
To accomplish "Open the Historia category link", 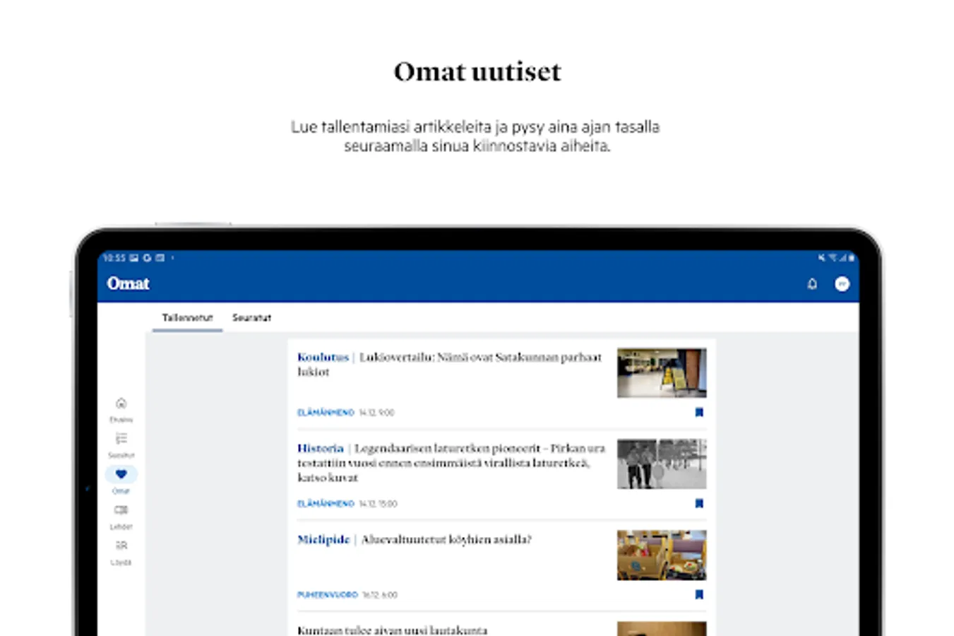I will coord(318,448).
